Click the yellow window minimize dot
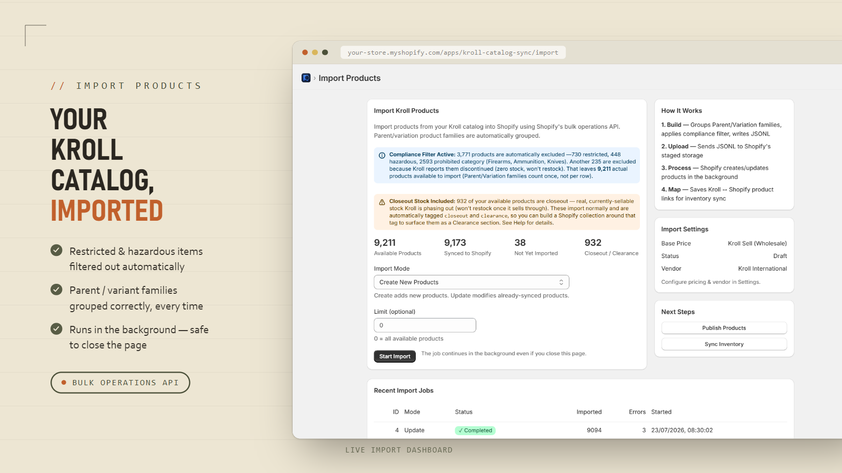The width and height of the screenshot is (842, 473). click(x=315, y=53)
